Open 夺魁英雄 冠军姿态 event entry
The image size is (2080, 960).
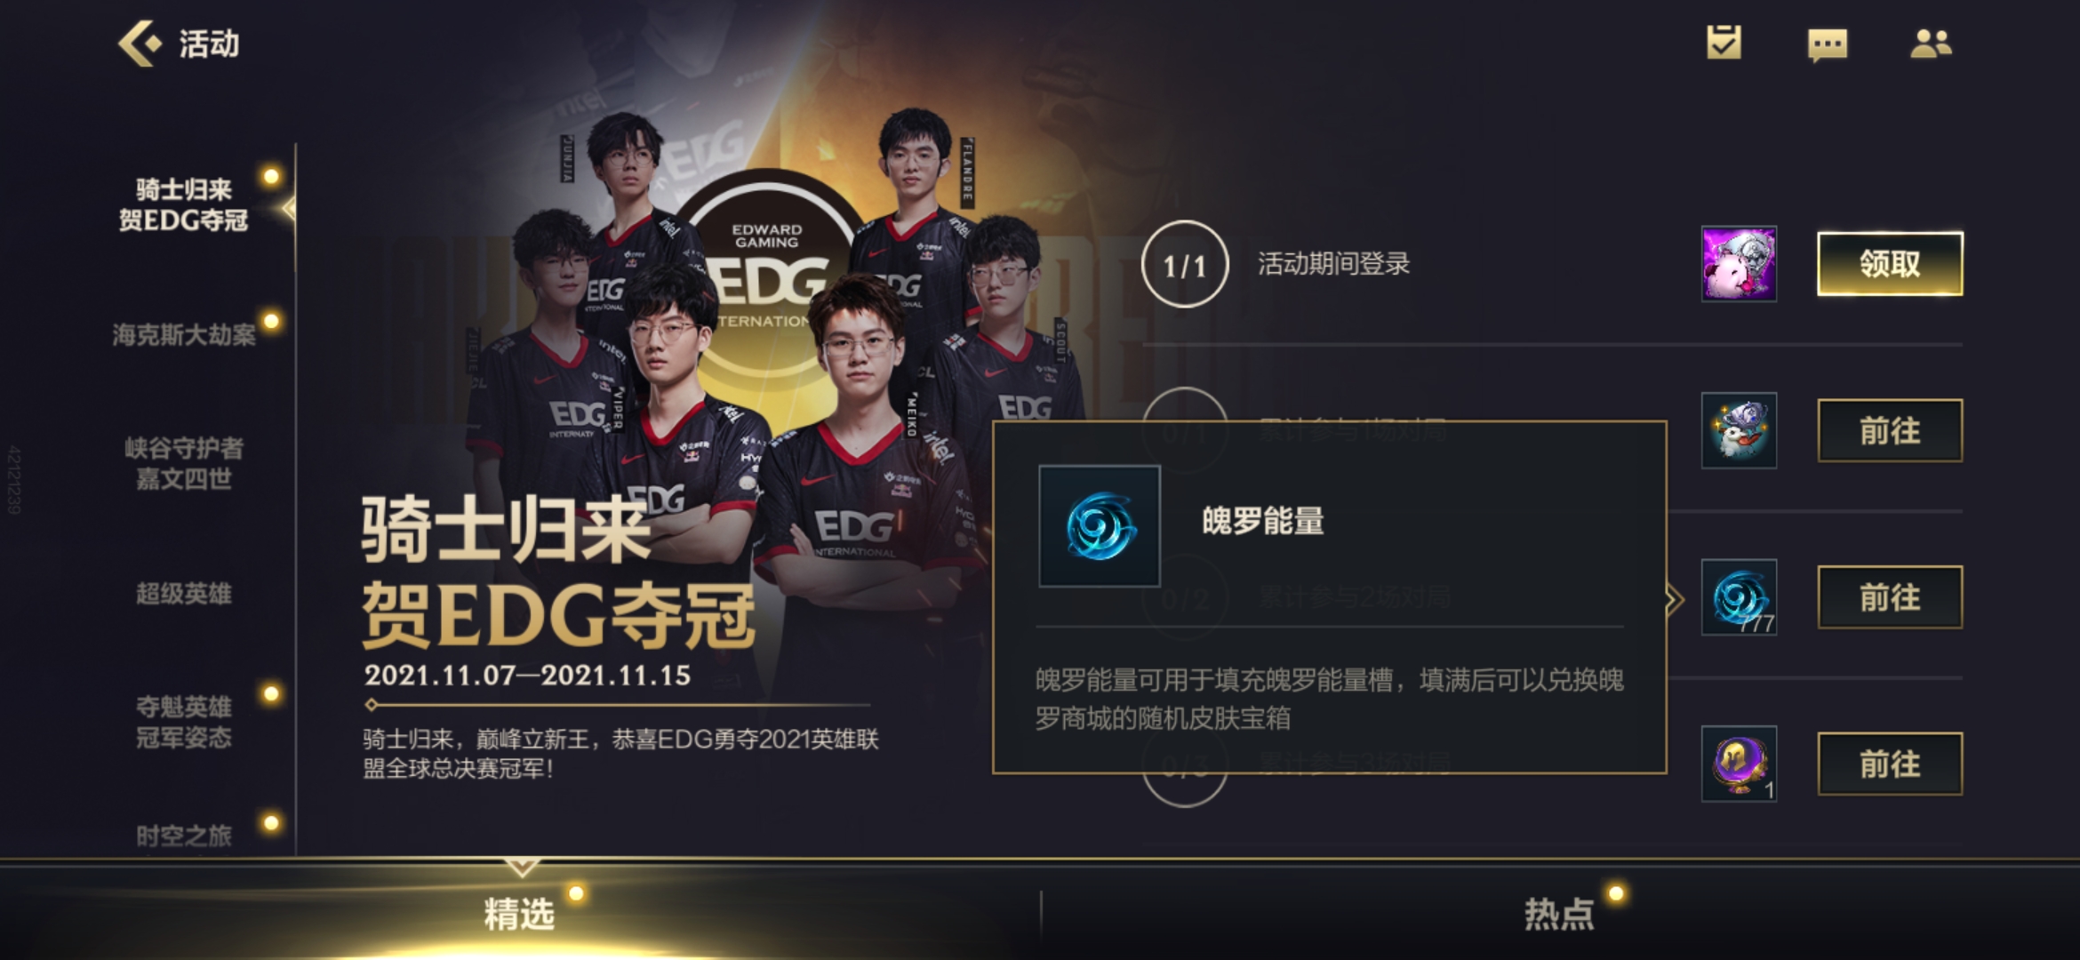tap(184, 722)
